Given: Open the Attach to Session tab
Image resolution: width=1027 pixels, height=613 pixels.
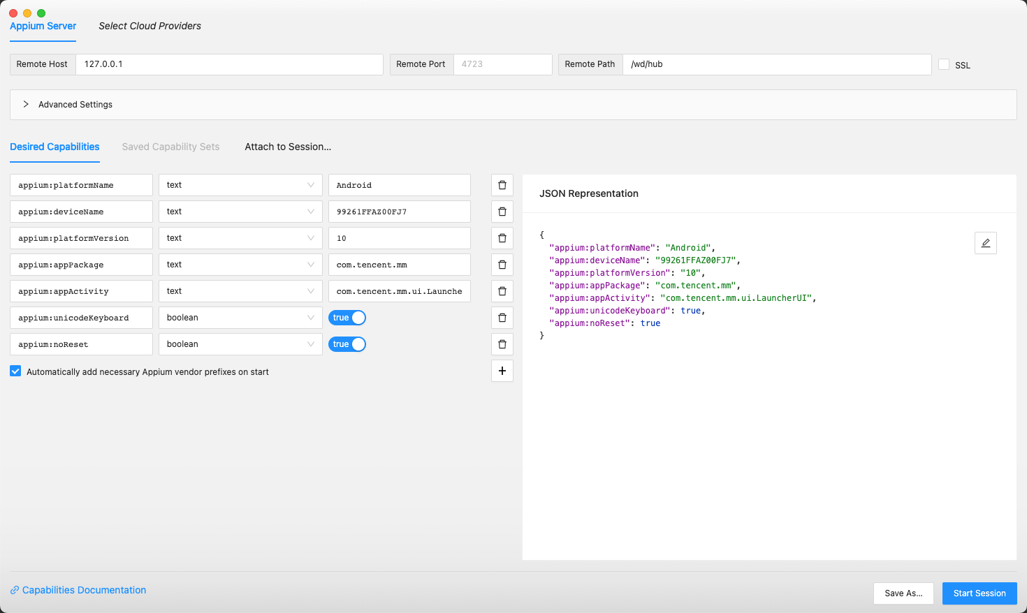Looking at the screenshot, I should [x=288, y=147].
